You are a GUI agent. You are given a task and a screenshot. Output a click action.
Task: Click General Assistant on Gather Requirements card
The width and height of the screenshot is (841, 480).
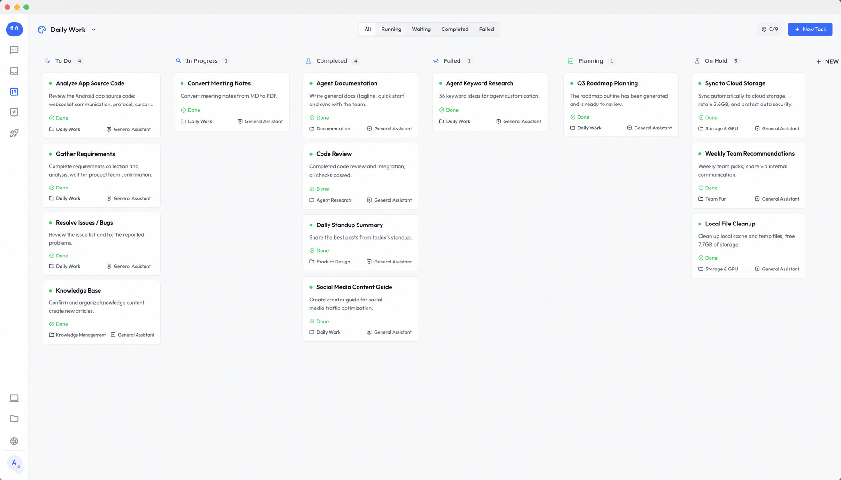coord(132,199)
